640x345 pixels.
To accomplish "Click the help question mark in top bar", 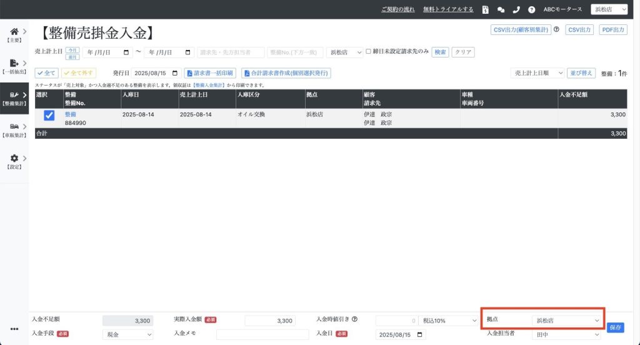I will click(531, 9).
